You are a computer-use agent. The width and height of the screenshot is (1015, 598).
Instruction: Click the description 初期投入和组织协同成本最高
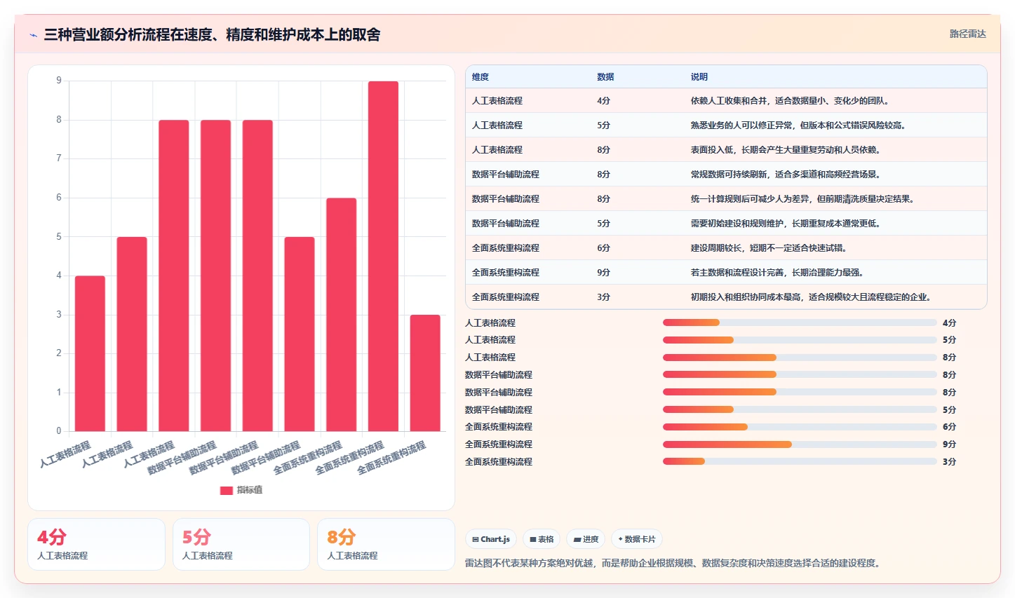click(x=811, y=297)
